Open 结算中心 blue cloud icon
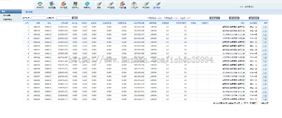 coord(87,4)
